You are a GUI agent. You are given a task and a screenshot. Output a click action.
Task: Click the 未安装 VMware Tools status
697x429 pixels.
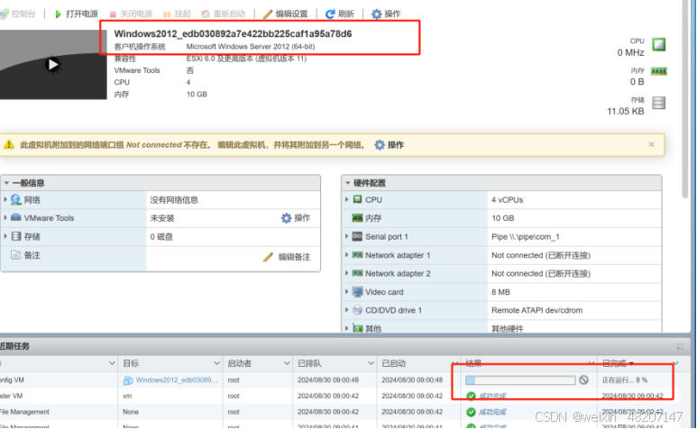click(161, 218)
